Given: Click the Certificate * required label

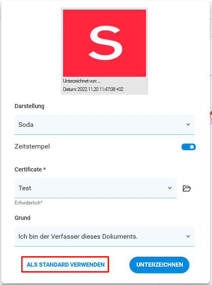Looking at the screenshot, I should (x=30, y=169).
